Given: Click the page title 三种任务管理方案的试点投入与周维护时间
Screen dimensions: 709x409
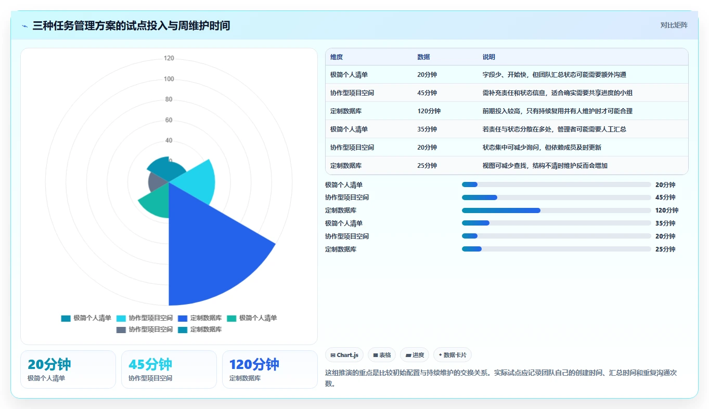Looking at the screenshot, I should [131, 25].
